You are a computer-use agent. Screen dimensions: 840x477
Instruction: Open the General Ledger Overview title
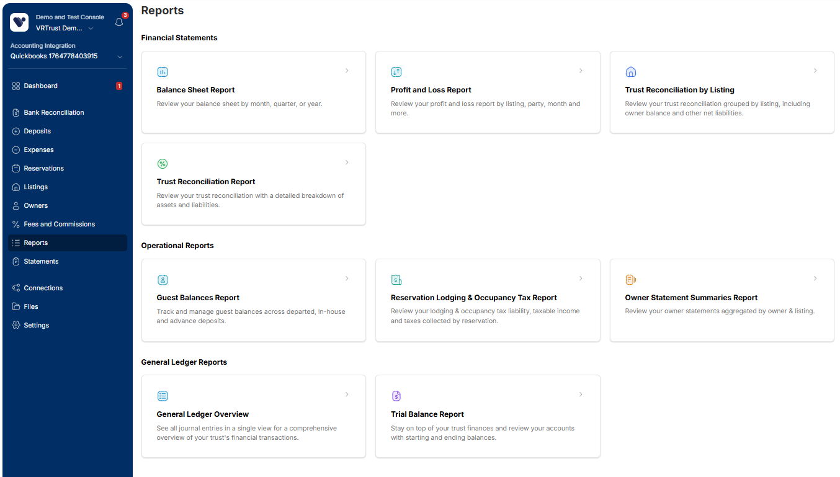coord(203,414)
